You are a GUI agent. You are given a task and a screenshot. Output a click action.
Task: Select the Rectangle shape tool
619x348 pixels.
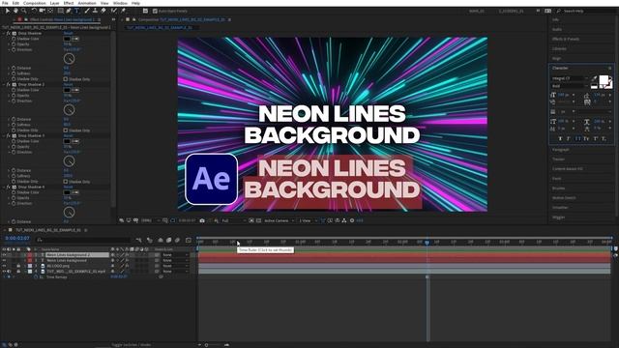coord(60,11)
